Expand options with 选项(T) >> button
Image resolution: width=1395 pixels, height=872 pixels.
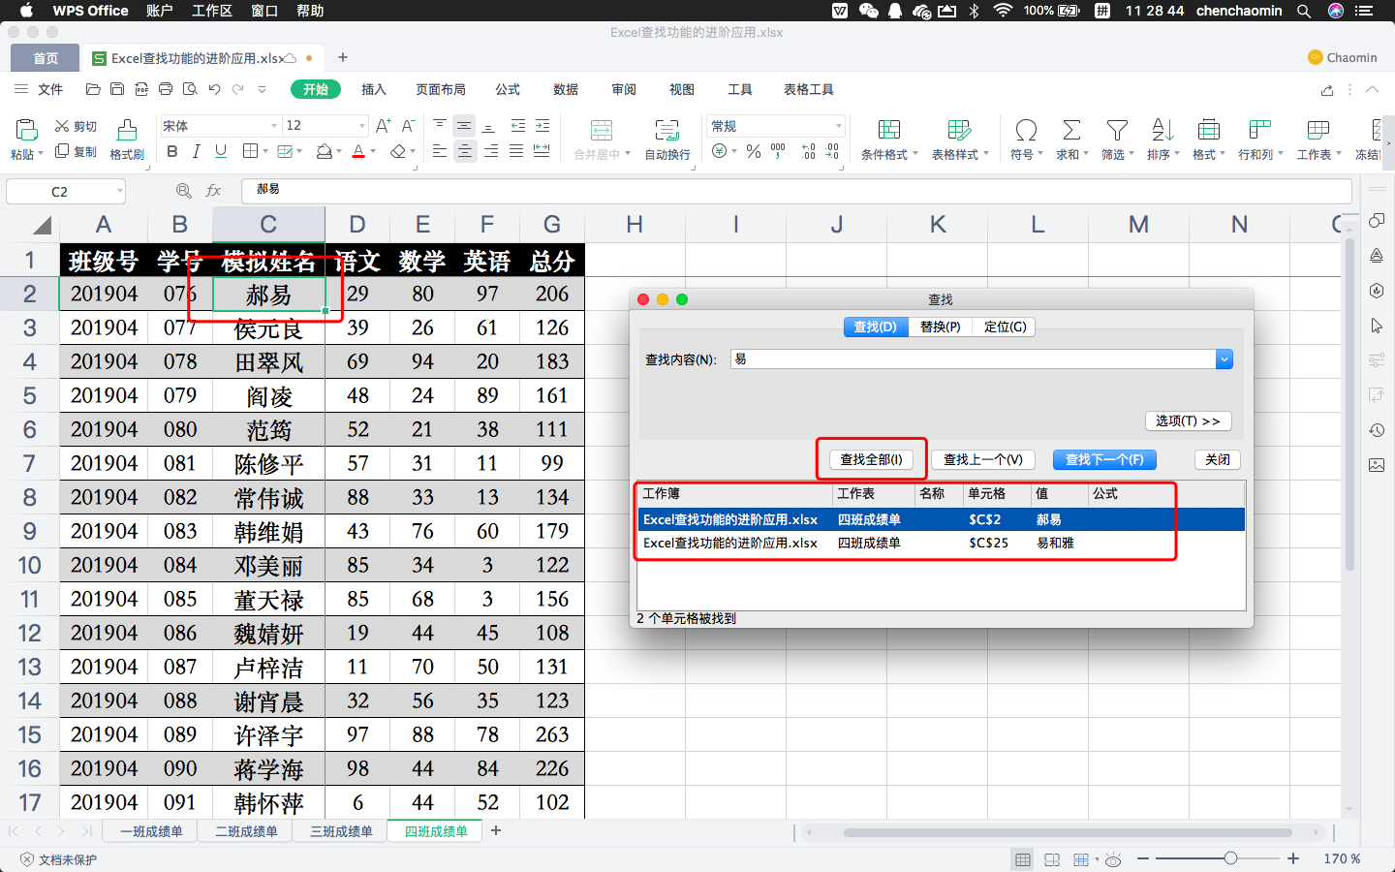click(1189, 421)
